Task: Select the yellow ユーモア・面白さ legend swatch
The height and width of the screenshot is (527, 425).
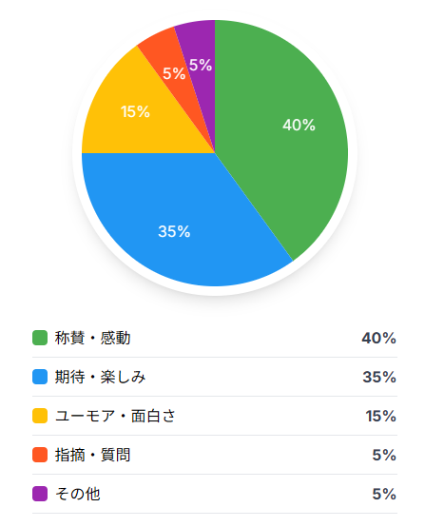Action: tap(40, 416)
